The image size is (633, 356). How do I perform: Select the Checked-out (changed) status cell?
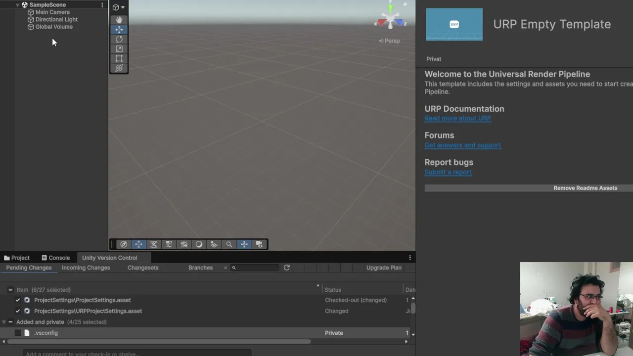click(356, 300)
